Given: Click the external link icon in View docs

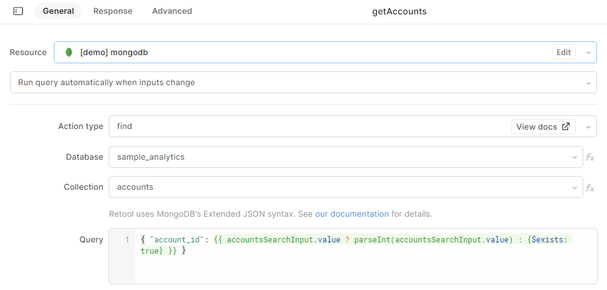Looking at the screenshot, I should coord(566,127).
